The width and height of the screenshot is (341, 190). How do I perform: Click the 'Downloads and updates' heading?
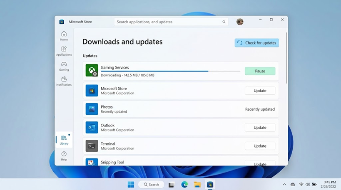click(x=122, y=42)
